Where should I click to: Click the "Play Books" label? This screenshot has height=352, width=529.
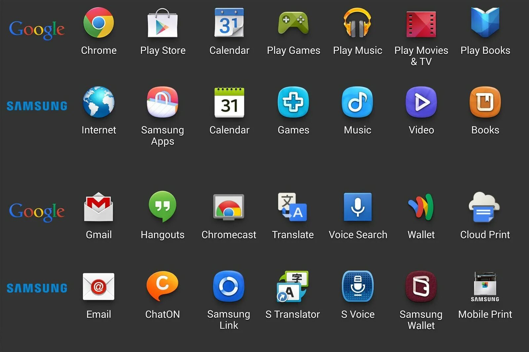485,51
